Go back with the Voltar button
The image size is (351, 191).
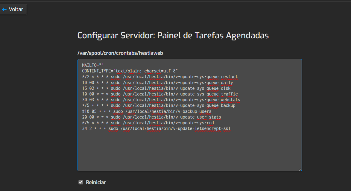pos(13,9)
